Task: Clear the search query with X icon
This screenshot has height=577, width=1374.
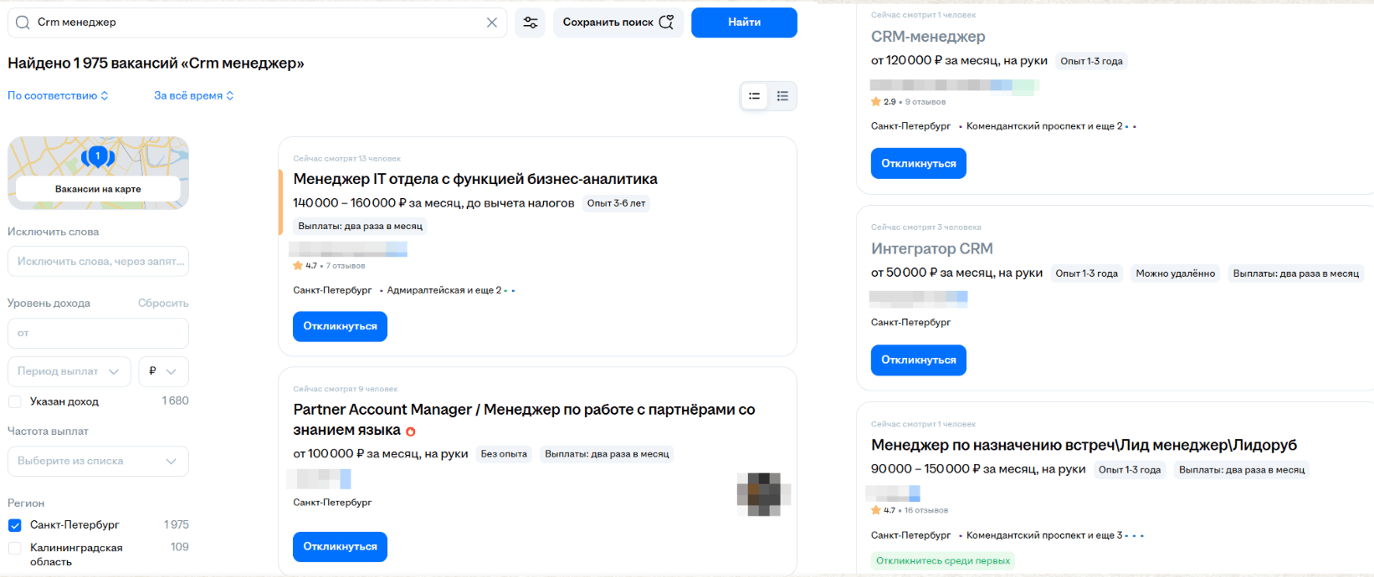Action: pyautogui.click(x=492, y=23)
